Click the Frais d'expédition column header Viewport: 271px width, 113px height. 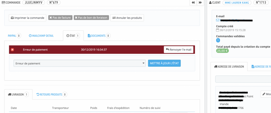pos(118,108)
